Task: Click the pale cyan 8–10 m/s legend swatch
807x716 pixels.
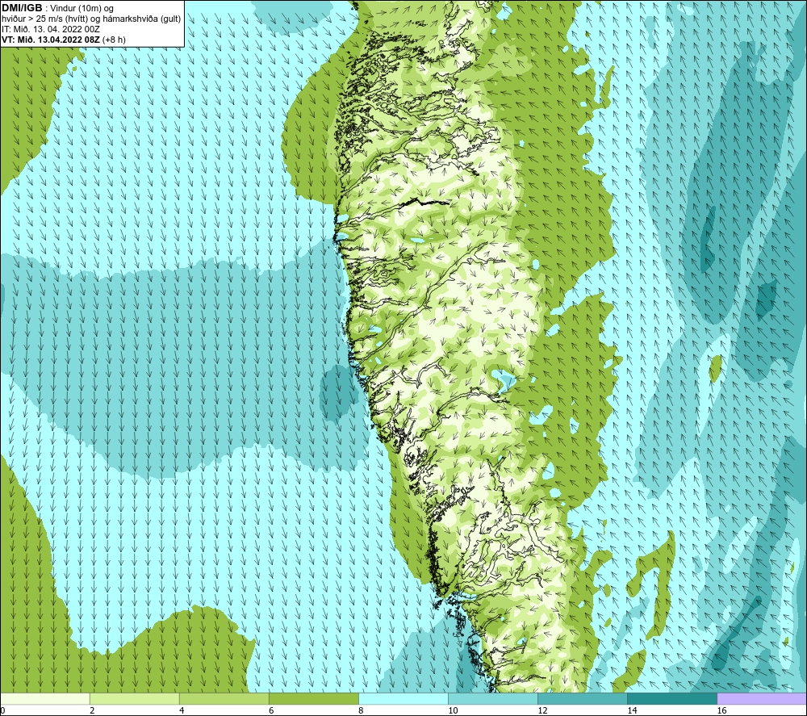Action: point(403,699)
